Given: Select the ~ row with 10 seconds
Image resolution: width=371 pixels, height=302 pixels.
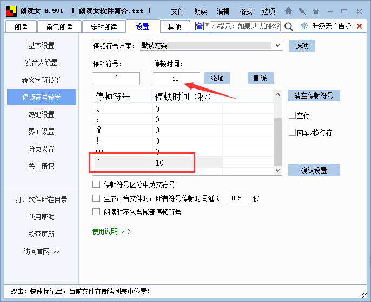Looking at the screenshot, I should pyautogui.click(x=157, y=162).
